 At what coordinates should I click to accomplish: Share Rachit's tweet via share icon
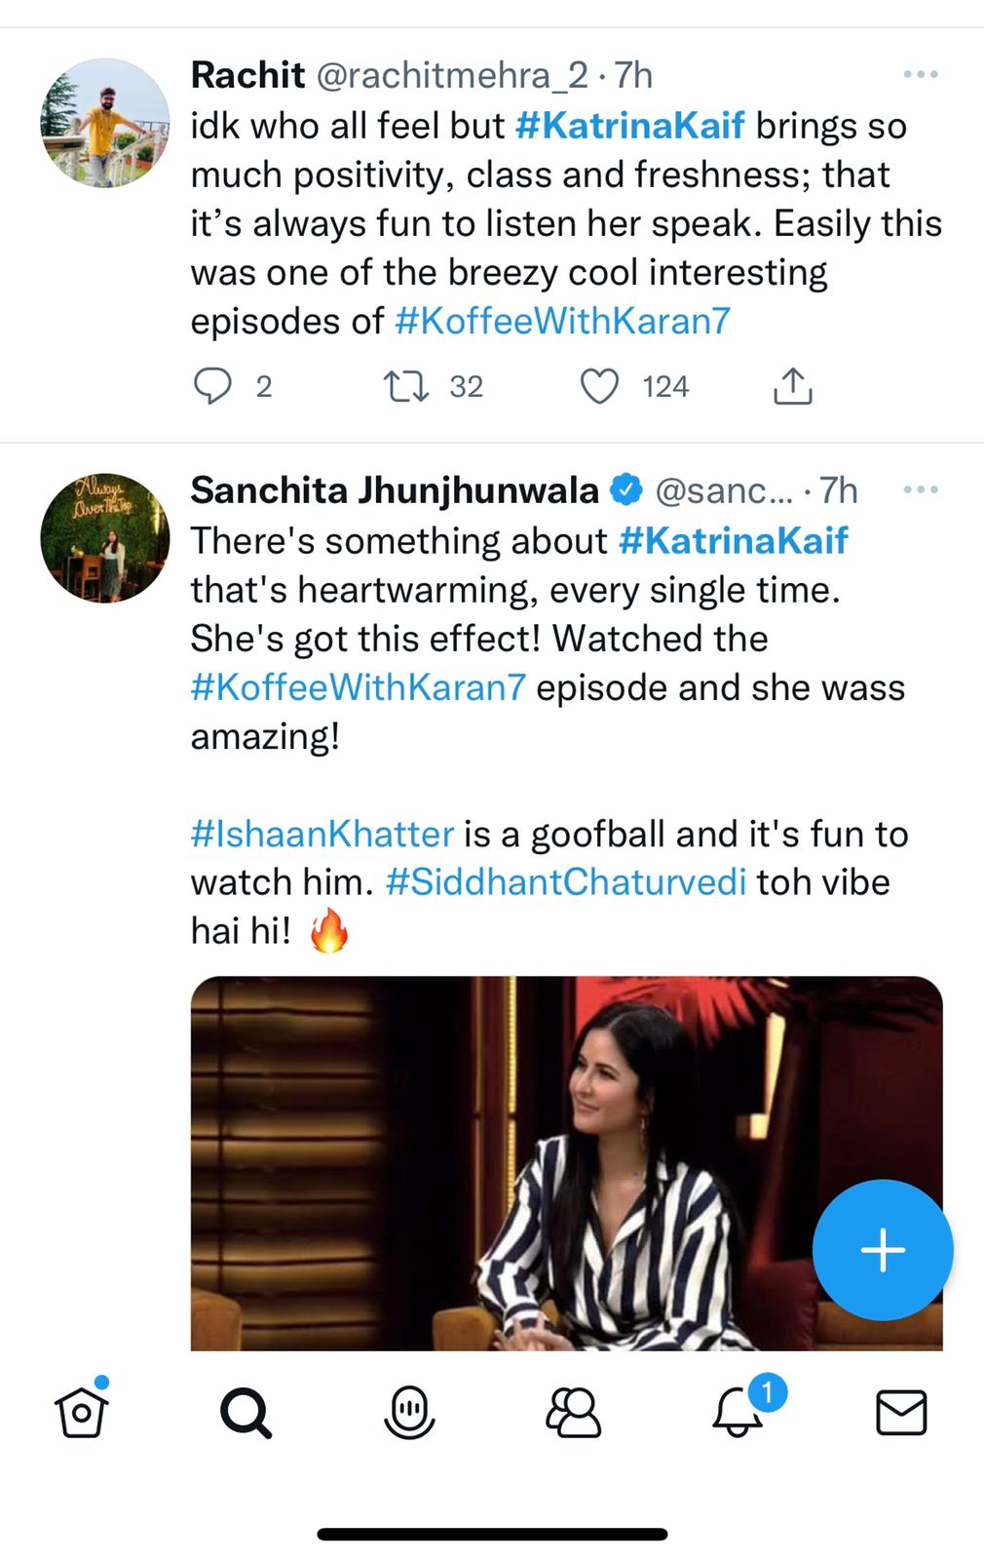792,386
